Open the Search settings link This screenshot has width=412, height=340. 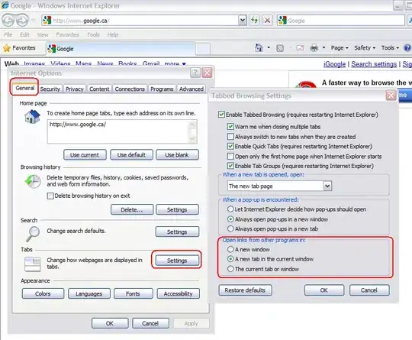click(374, 64)
